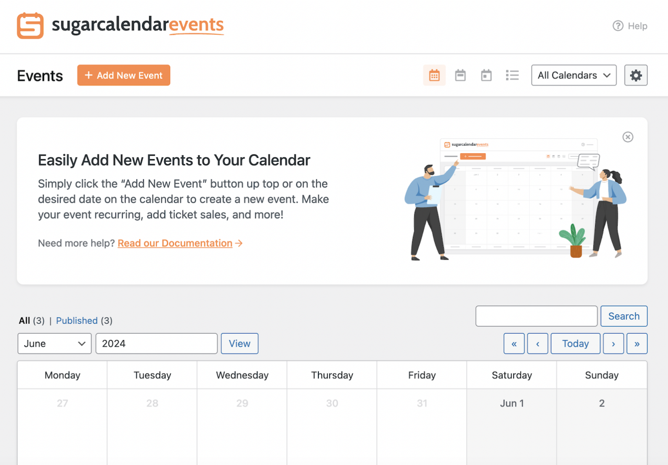Viewport: 668px width, 465px height.
Task: Click the Add New Event button
Action: pyautogui.click(x=124, y=75)
